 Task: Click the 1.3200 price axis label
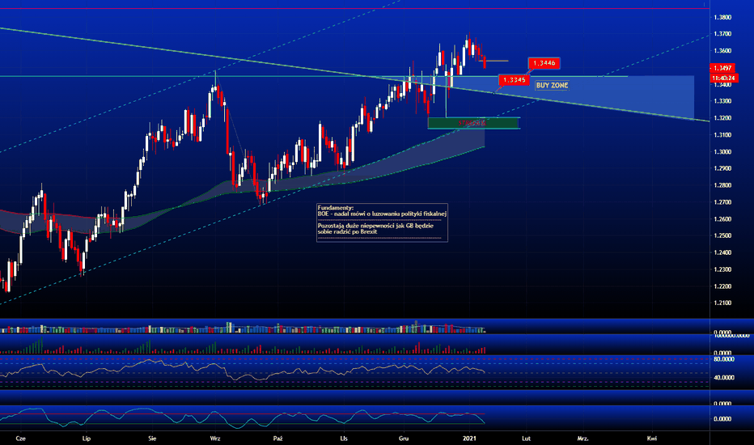click(x=722, y=118)
